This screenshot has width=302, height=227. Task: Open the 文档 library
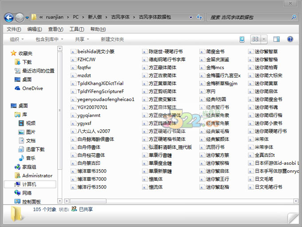[27, 141]
